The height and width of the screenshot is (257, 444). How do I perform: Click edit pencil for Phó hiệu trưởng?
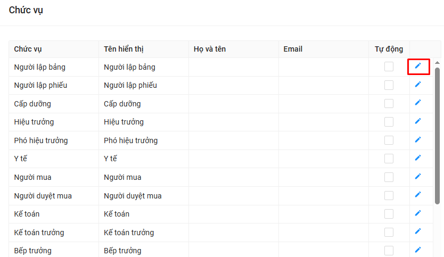pos(418,139)
